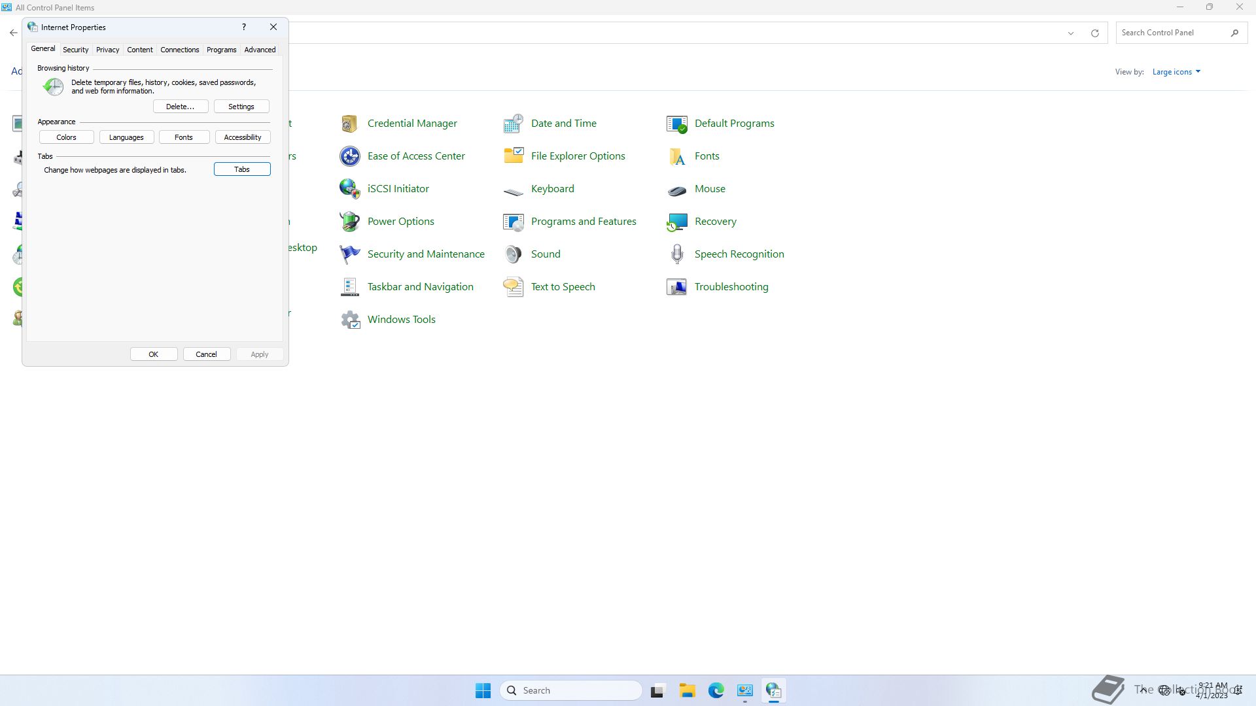Click the help question mark in Internet Properties
1256x706 pixels.
click(244, 27)
